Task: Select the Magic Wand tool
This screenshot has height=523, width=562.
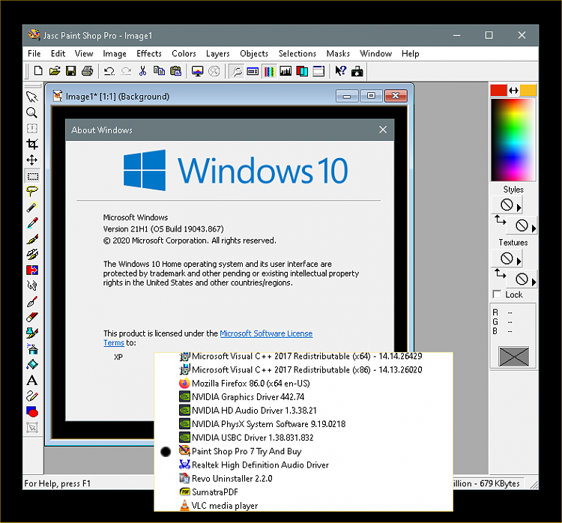Action: [x=32, y=207]
